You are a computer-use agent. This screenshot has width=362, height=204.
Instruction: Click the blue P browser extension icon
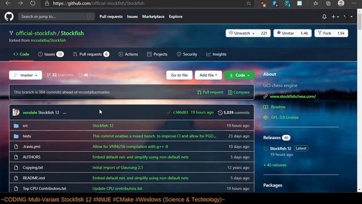pyautogui.click(x=275, y=3)
